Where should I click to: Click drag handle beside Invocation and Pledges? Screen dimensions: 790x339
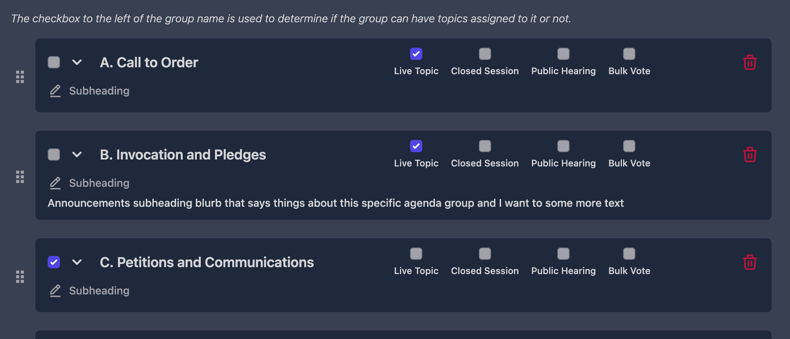pyautogui.click(x=20, y=177)
